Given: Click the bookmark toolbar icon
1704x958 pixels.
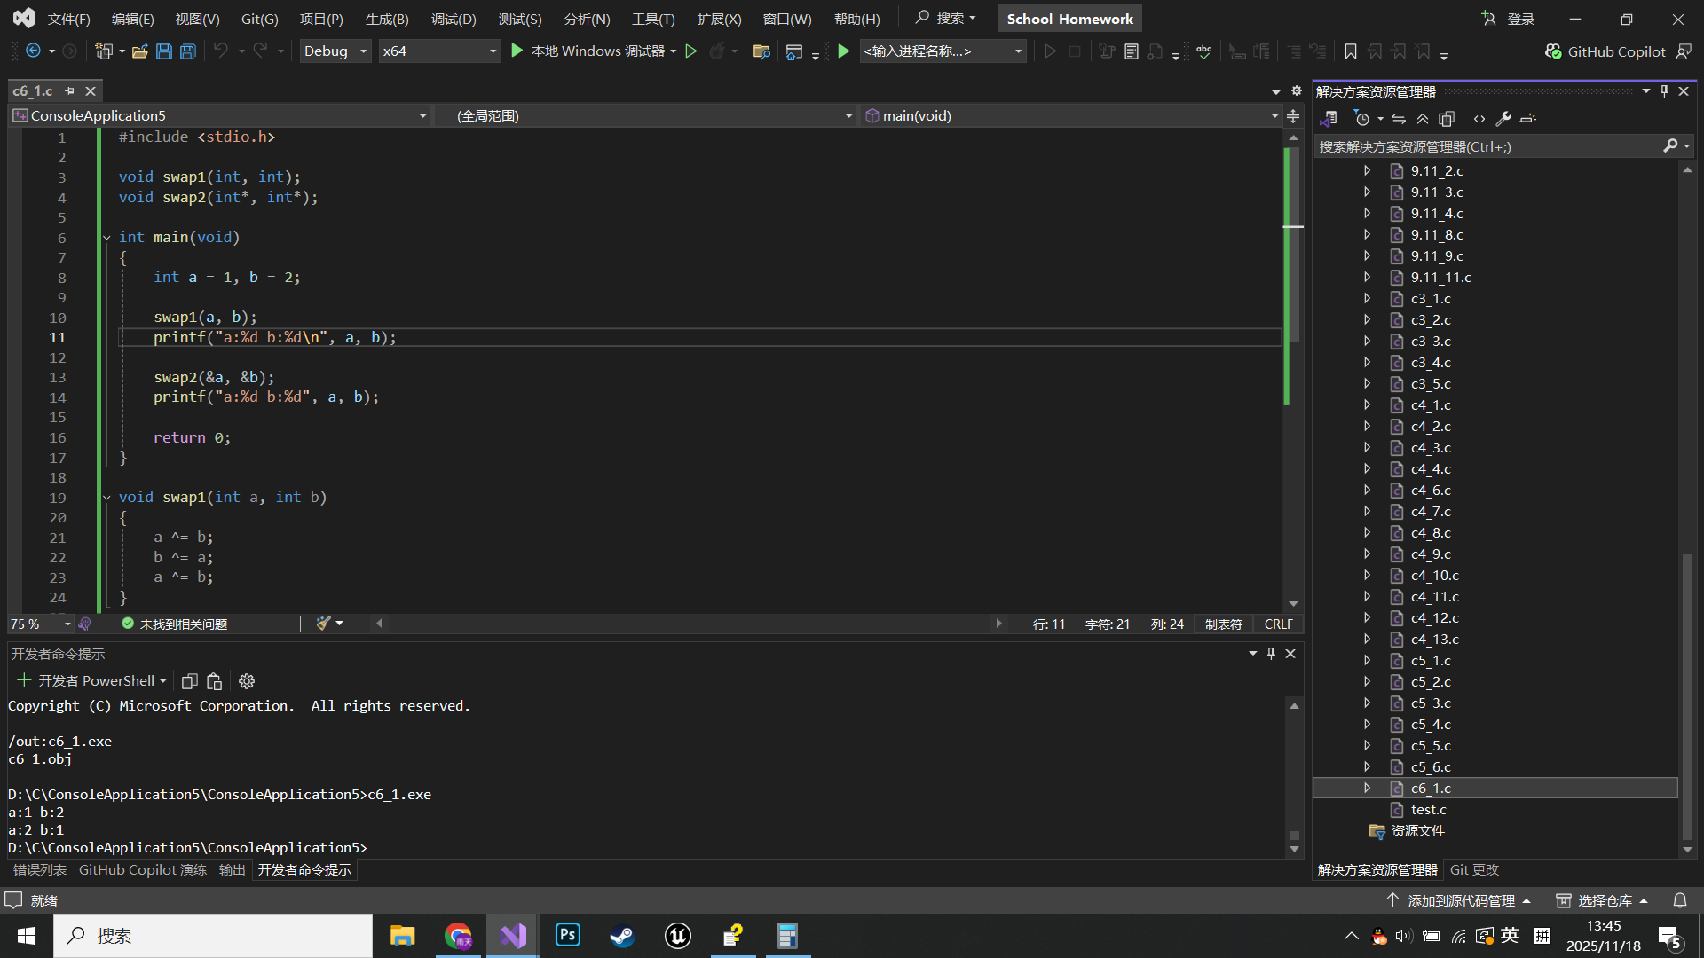Looking at the screenshot, I should coord(1350,51).
